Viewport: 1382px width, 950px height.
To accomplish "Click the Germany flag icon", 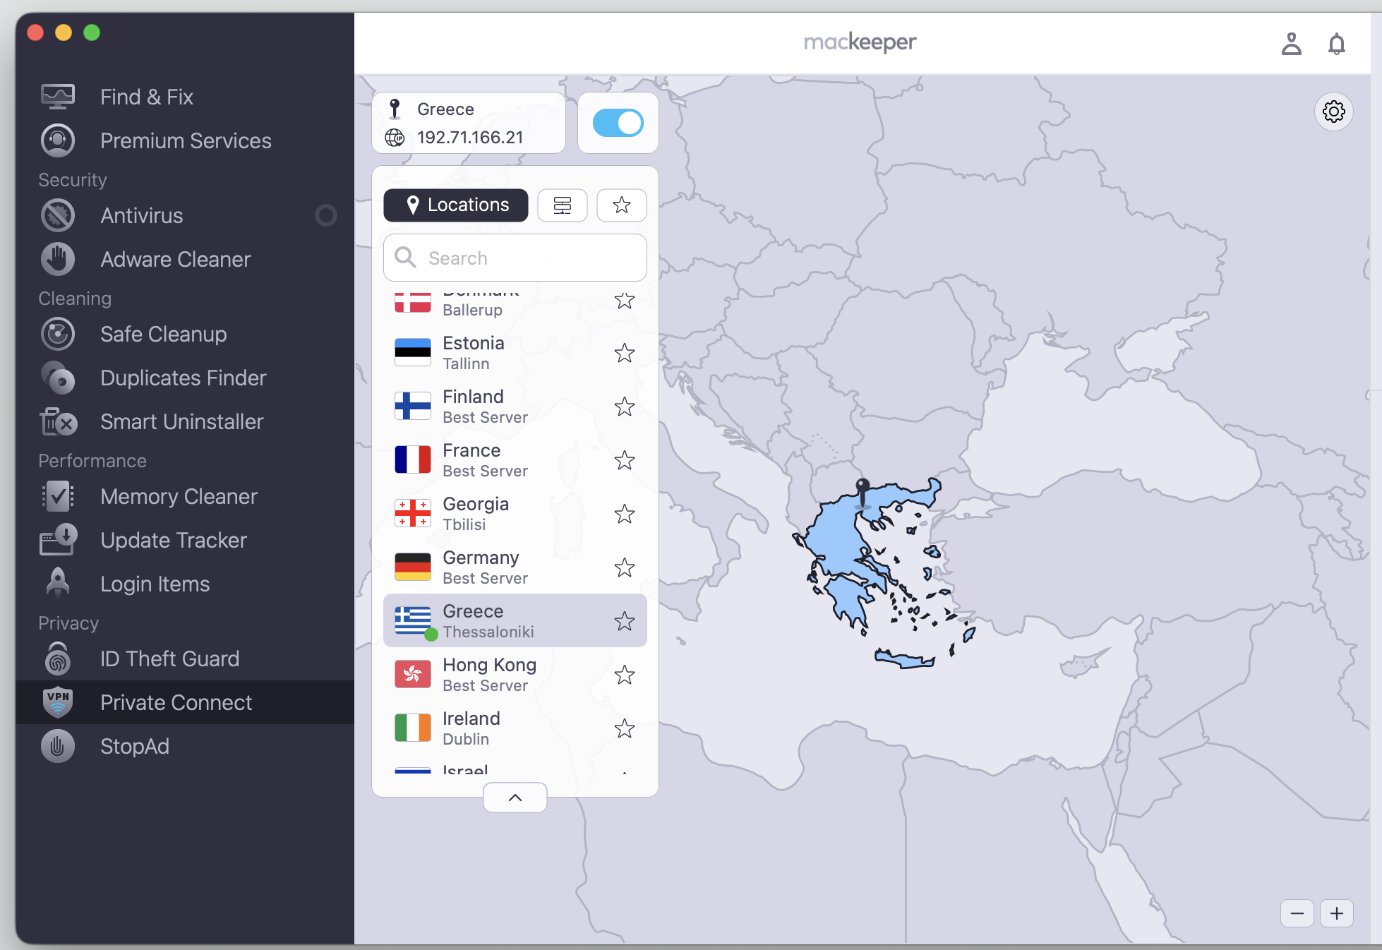I will tap(413, 567).
